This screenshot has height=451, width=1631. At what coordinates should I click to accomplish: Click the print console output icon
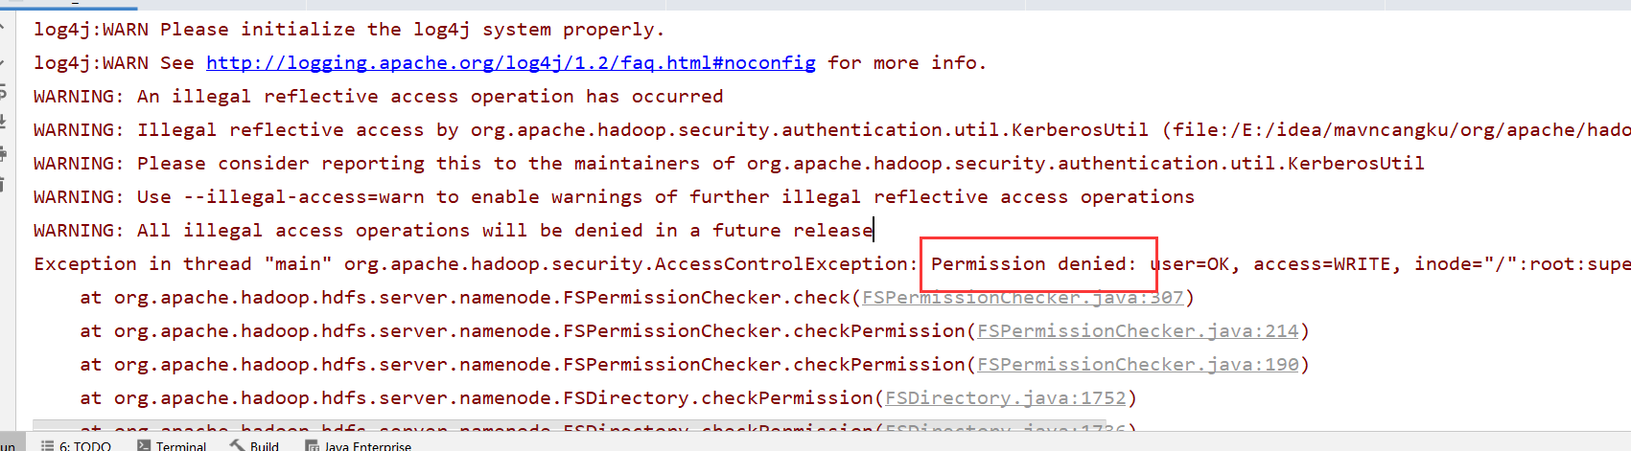click(3, 153)
